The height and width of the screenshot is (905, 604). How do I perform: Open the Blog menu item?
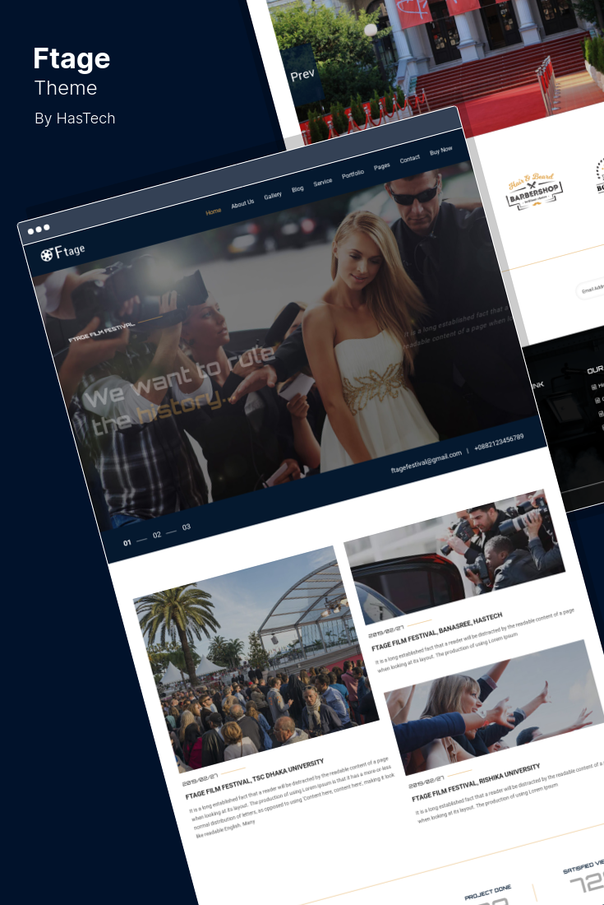pos(297,188)
